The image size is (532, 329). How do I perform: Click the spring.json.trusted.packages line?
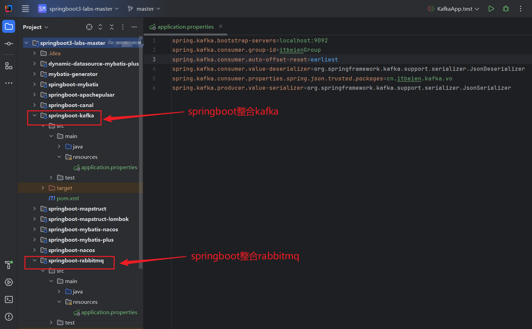312,78
